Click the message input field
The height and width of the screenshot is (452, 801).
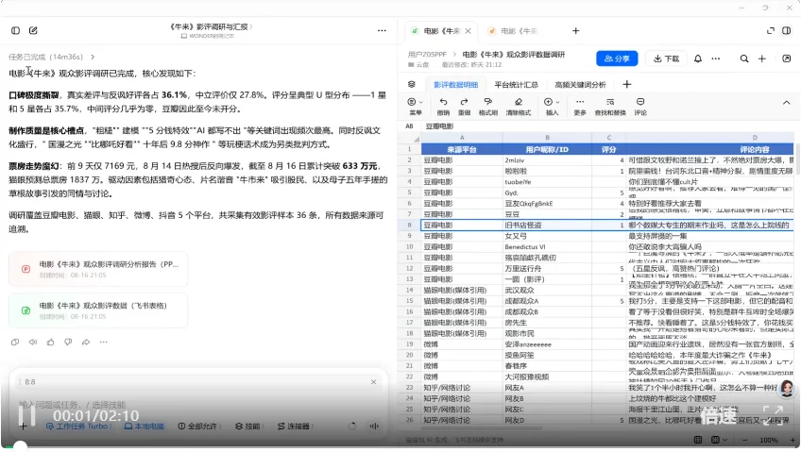point(199,404)
